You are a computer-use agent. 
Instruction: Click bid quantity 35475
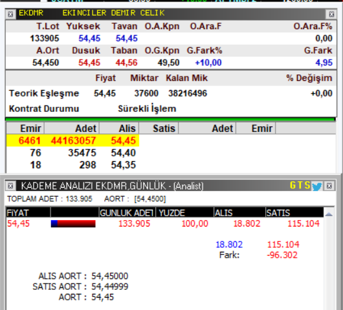(x=82, y=153)
